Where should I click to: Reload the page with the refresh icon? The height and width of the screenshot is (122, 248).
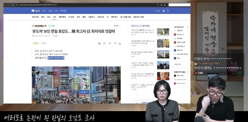[13, 5]
